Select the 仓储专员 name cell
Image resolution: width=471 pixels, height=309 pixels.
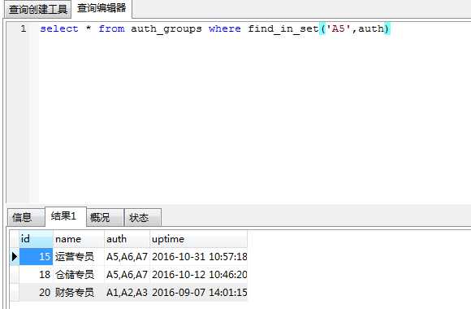(x=79, y=274)
